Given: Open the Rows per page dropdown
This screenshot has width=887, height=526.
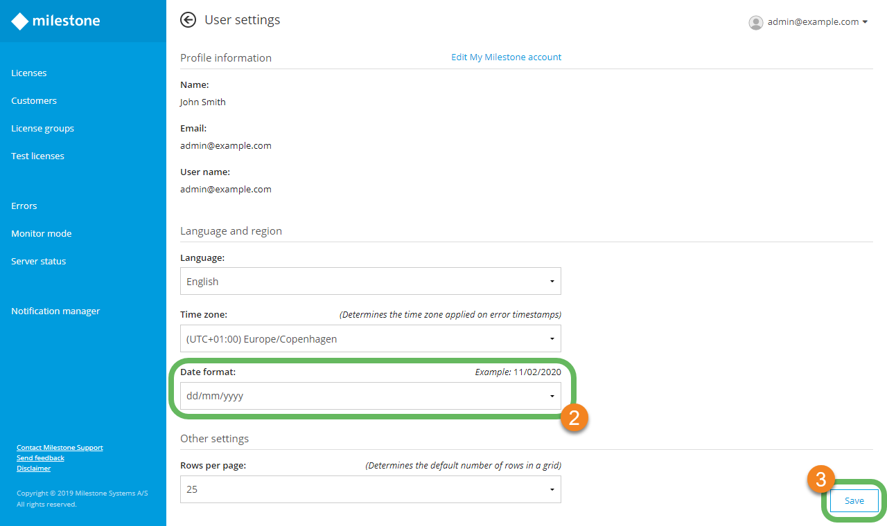Looking at the screenshot, I should coord(370,489).
